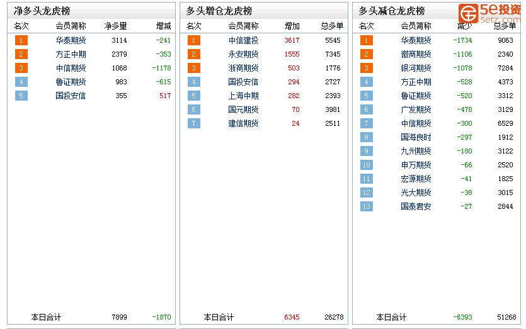Click rank 13 badge in 多头减仓龙虎榜
This screenshot has height=329, width=526.
click(x=367, y=206)
